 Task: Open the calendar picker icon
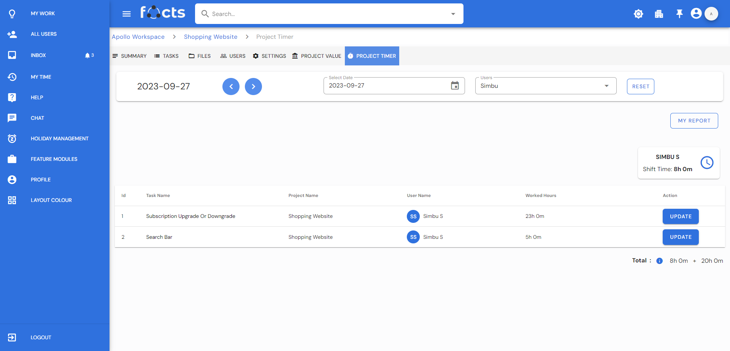coord(455,86)
